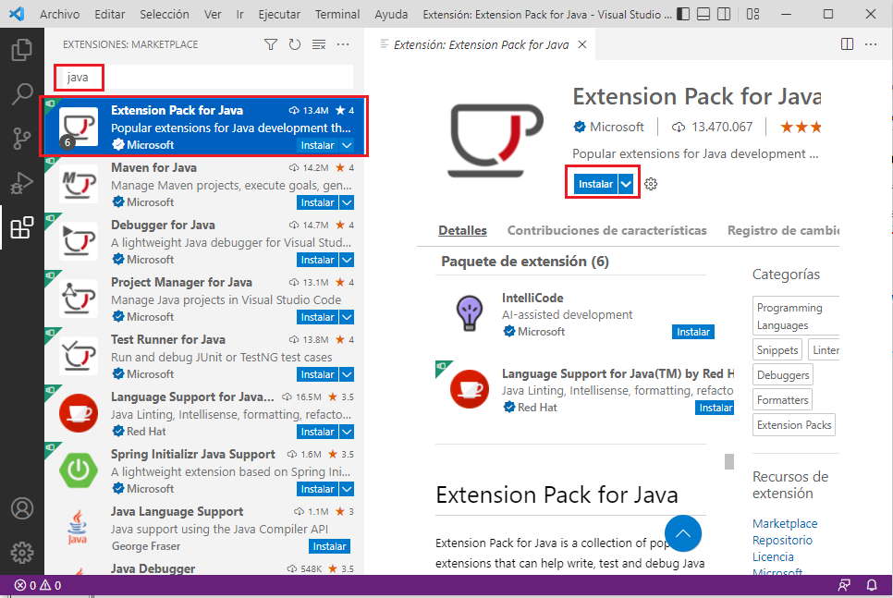Open the Accounts icon in the activity bar
Image resolution: width=893 pixels, height=598 pixels.
click(x=23, y=507)
